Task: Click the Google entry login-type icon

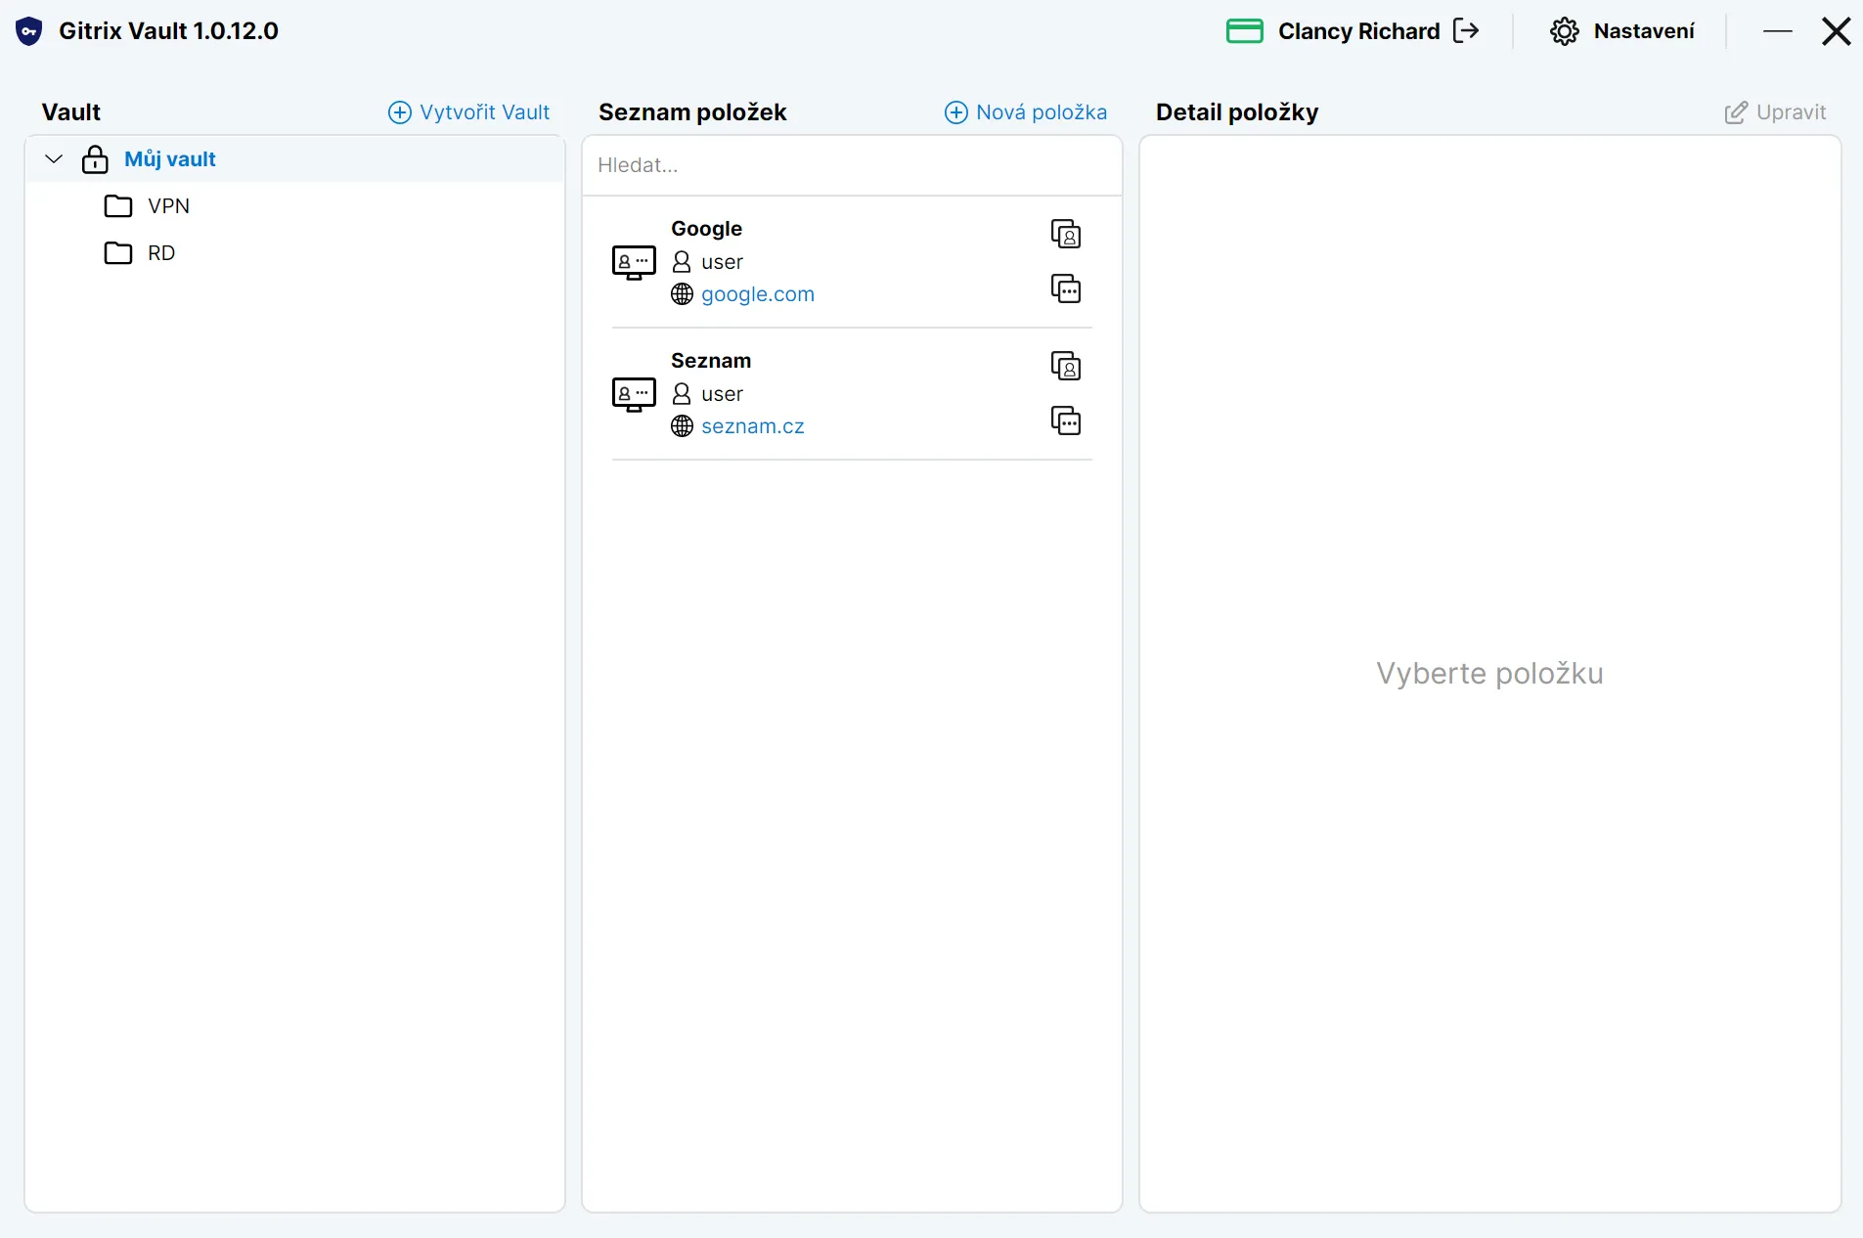Action: click(634, 262)
